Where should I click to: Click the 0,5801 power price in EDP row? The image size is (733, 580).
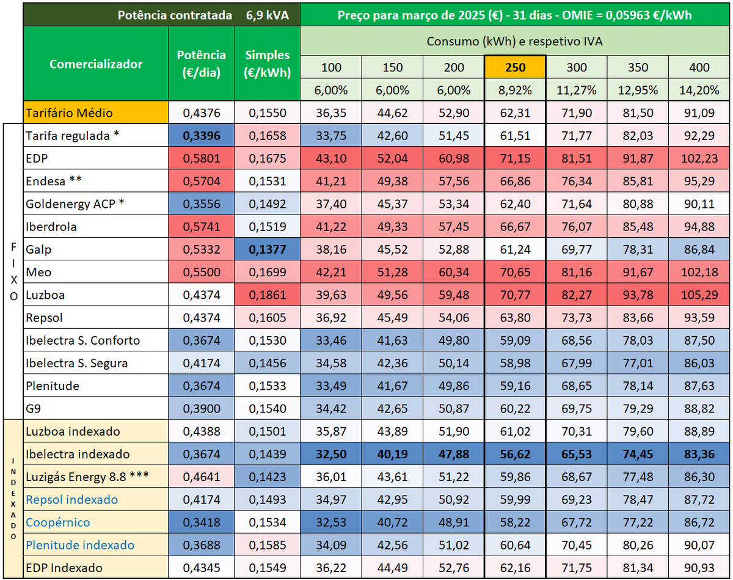202,158
